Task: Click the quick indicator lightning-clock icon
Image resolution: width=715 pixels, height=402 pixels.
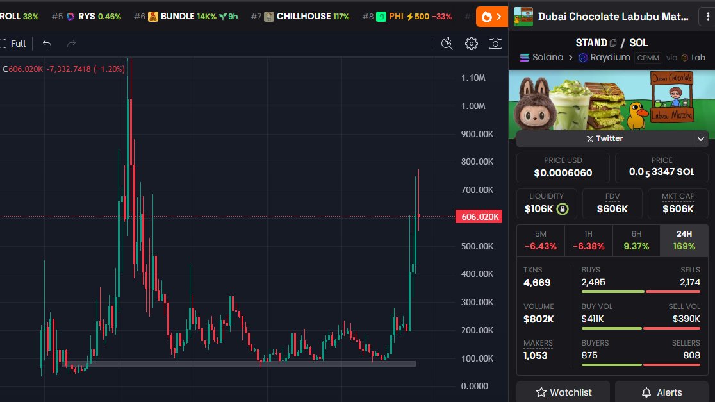Action: tap(447, 44)
